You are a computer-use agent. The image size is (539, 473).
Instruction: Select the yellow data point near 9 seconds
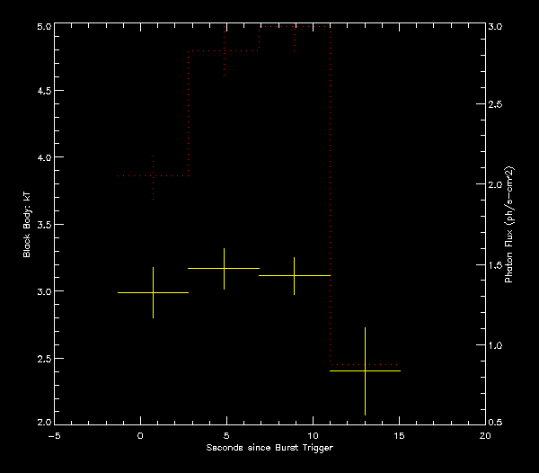pos(294,275)
